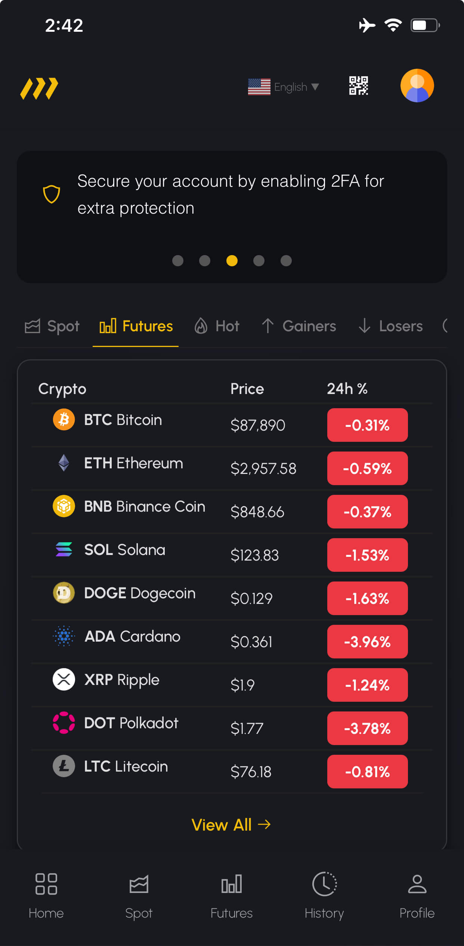Viewport: 464px width, 946px height.
Task: Click the View All link
Action: [x=231, y=825]
